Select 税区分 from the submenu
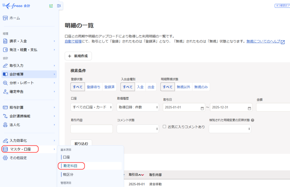 68,175
